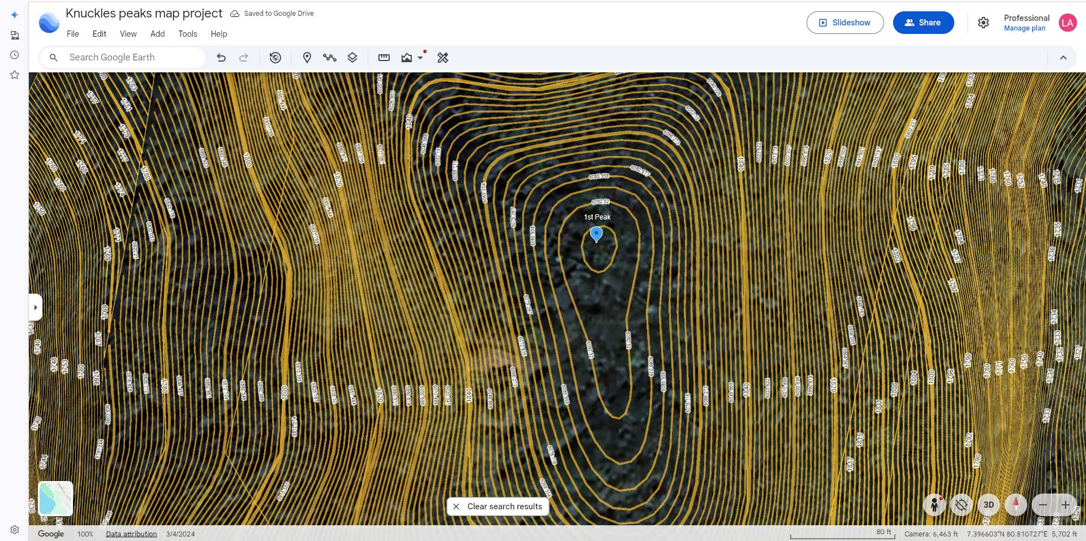
Task: Expand the left side panel arrow
Action: click(x=36, y=308)
